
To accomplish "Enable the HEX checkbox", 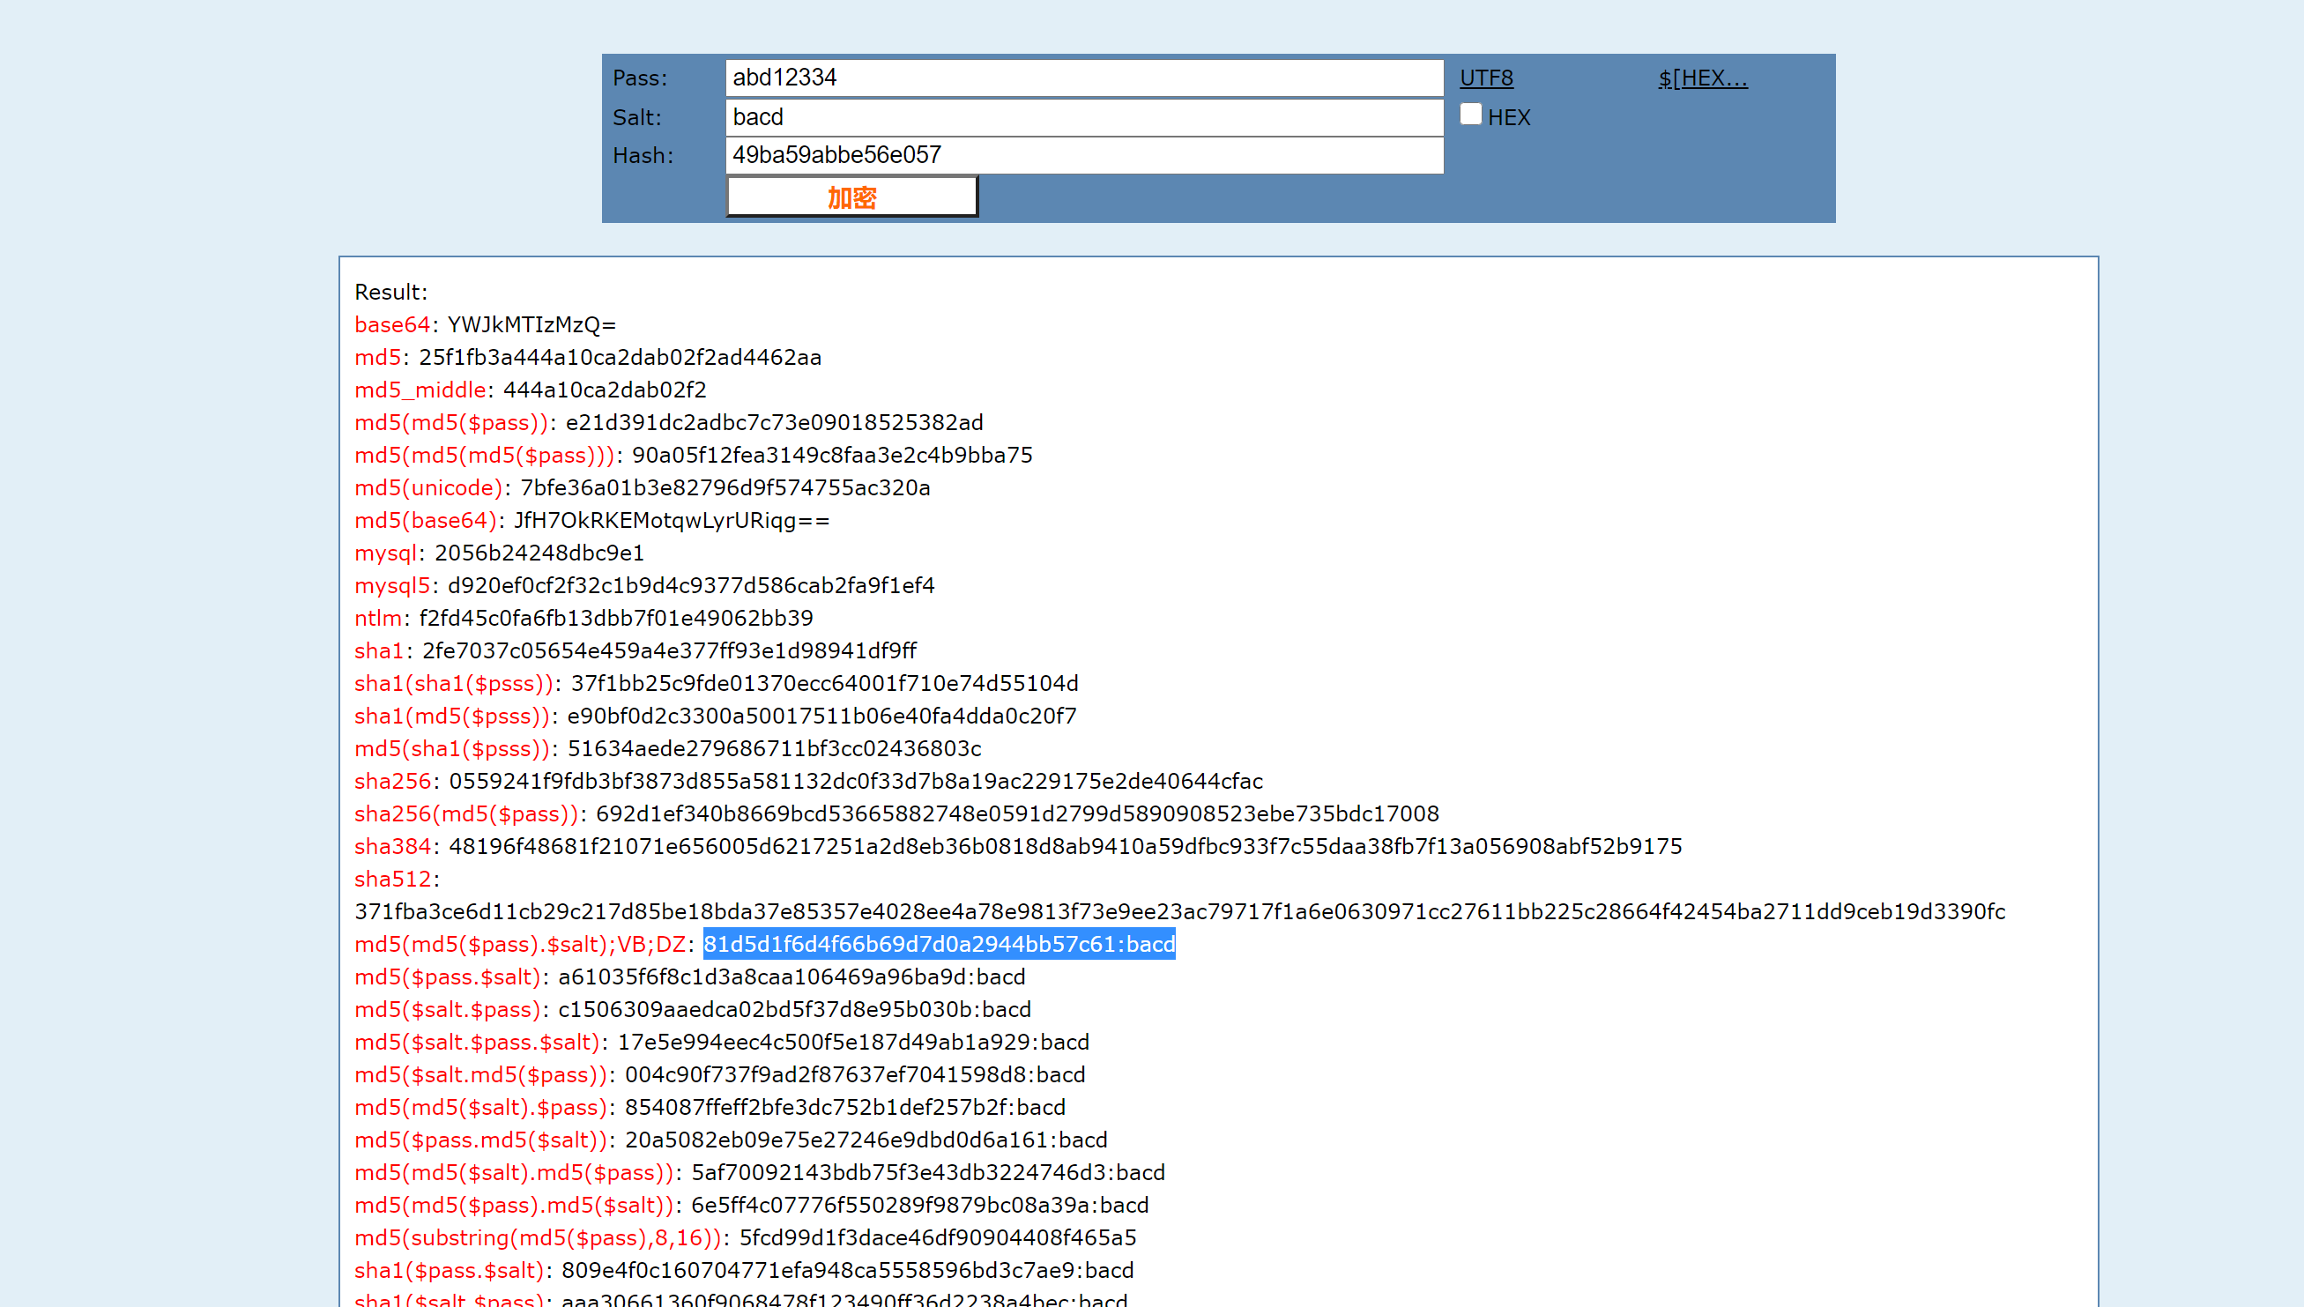I will point(1470,115).
